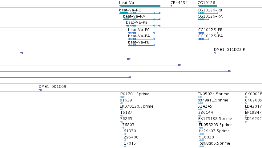Select the LD43017 EST label
The image size is (262, 148).
click(253, 106)
